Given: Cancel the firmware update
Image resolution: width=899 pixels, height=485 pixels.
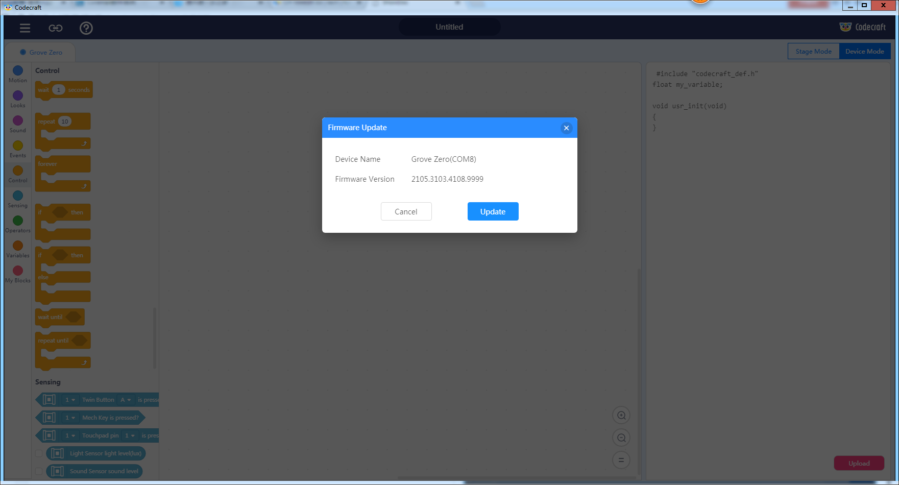Looking at the screenshot, I should tap(406, 211).
